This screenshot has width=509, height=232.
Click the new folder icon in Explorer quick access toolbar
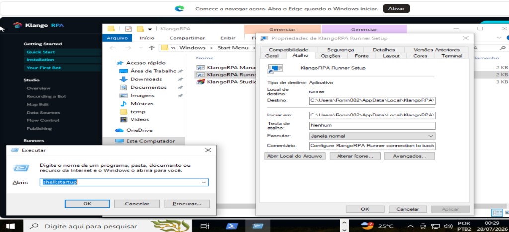(x=140, y=29)
